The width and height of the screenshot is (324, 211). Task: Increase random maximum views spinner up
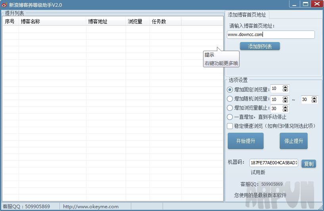tap(314, 98)
